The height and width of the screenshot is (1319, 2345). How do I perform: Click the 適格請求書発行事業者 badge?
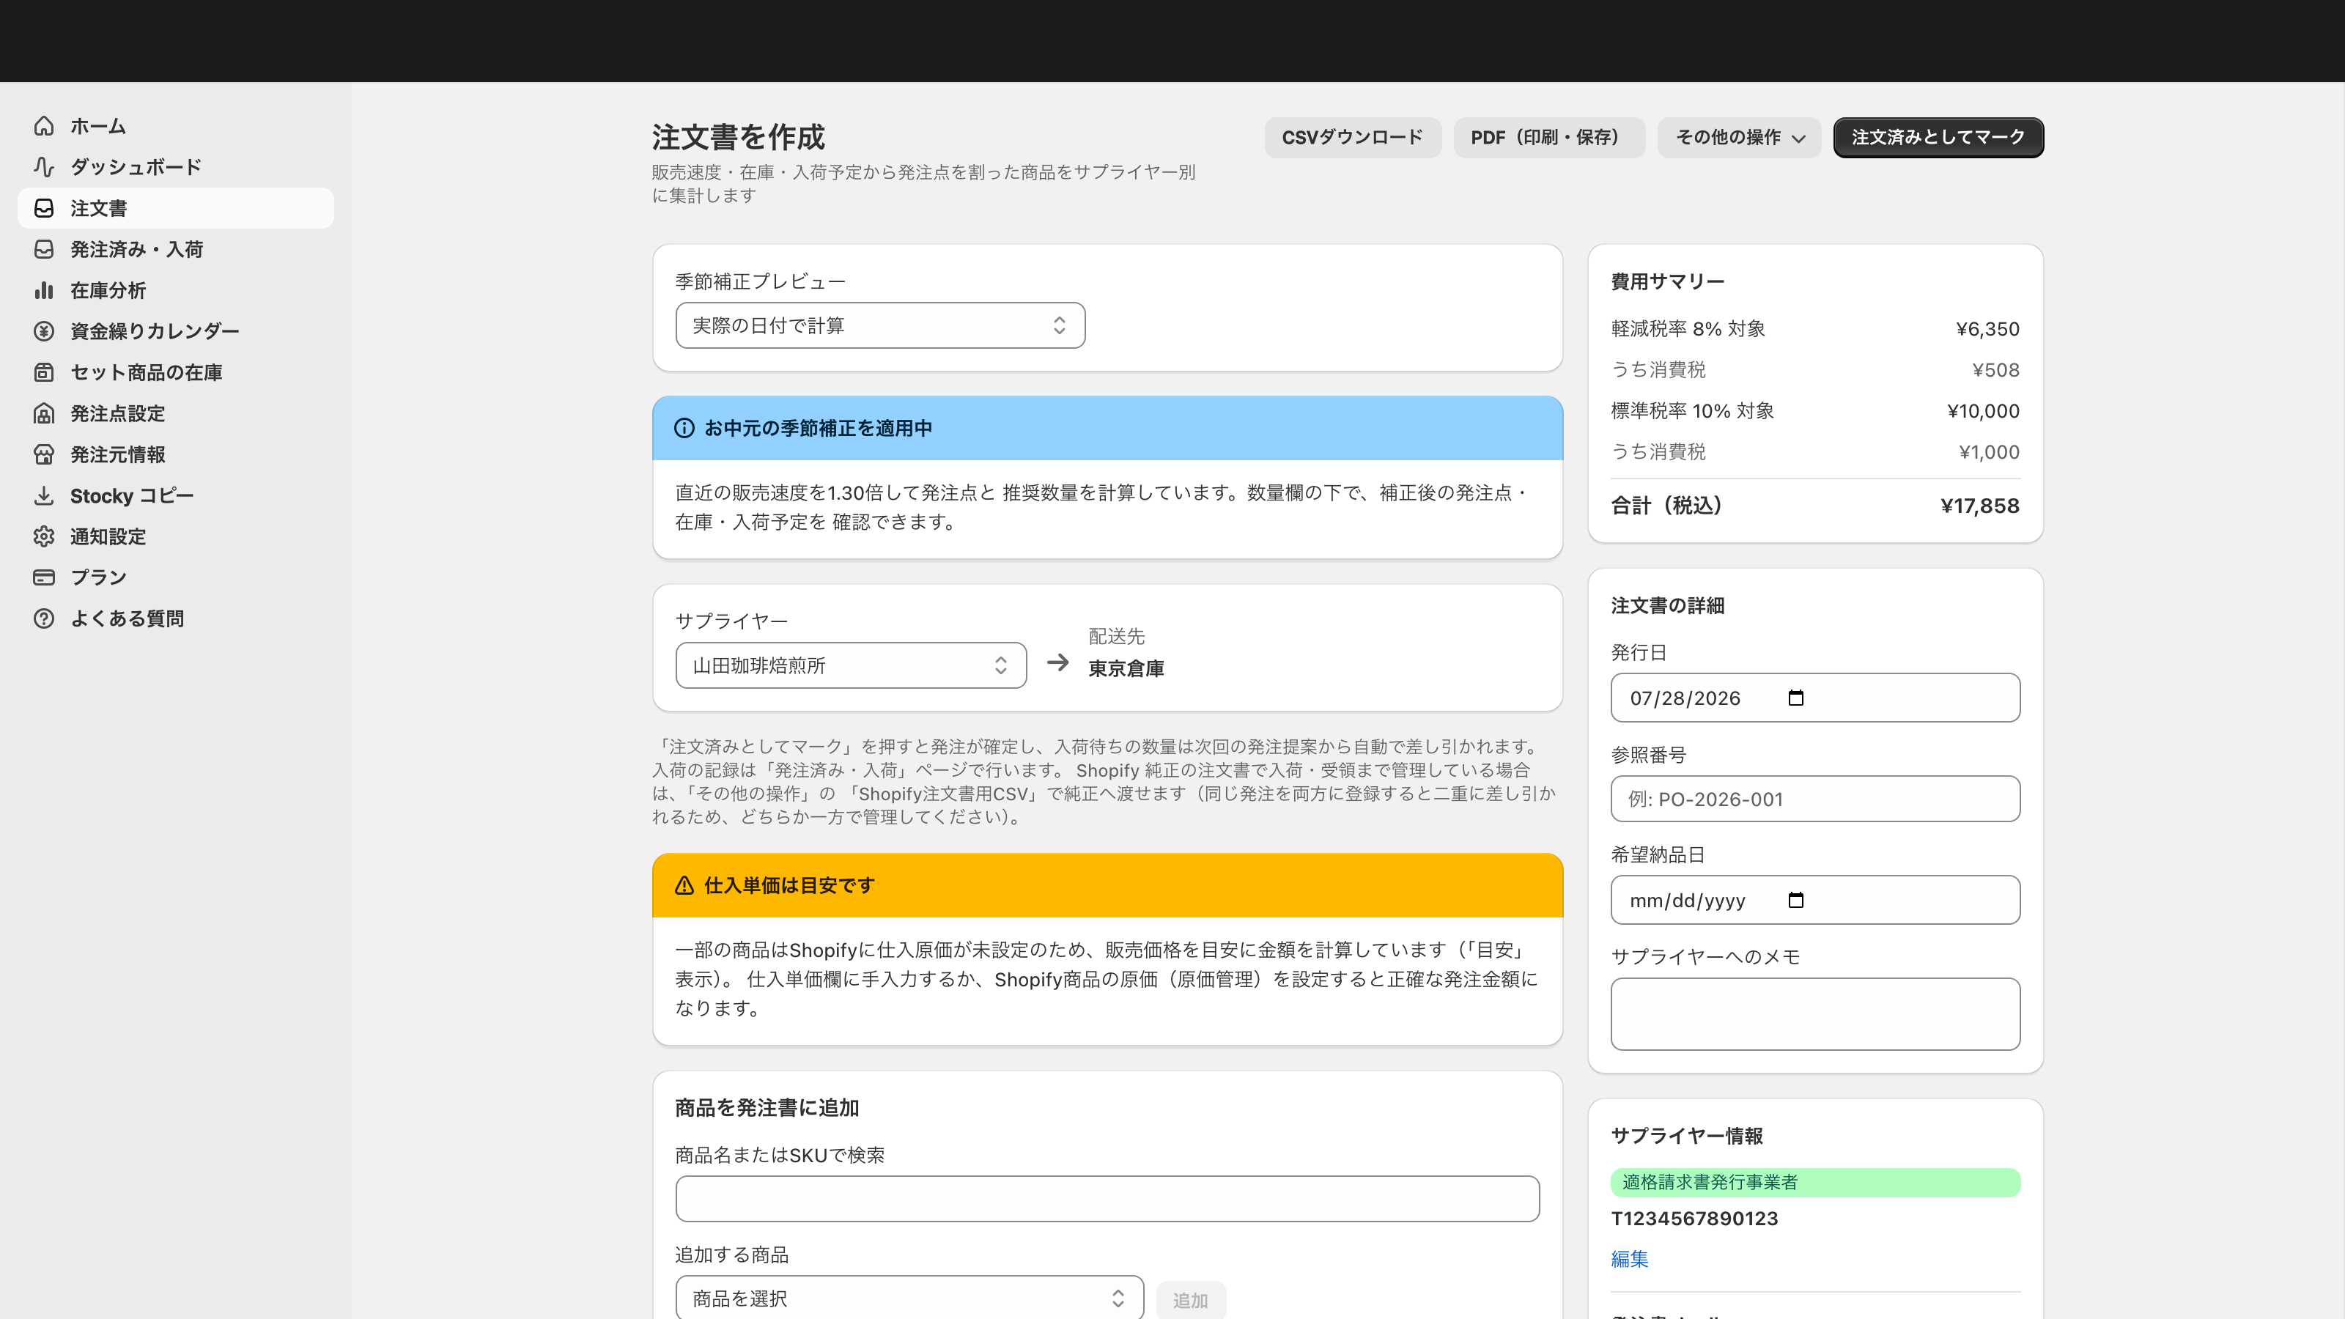tap(1815, 1183)
